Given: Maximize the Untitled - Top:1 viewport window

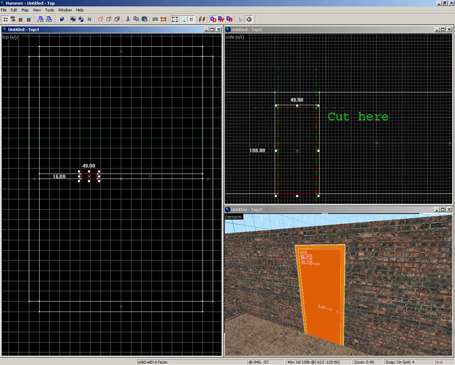Looking at the screenshot, I should [x=212, y=30].
